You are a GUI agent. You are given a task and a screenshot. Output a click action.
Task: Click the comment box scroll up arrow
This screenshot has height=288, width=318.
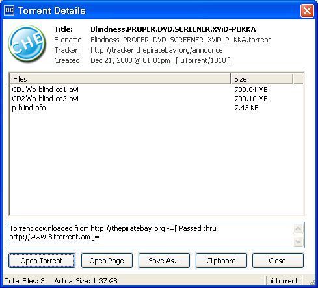click(x=298, y=228)
